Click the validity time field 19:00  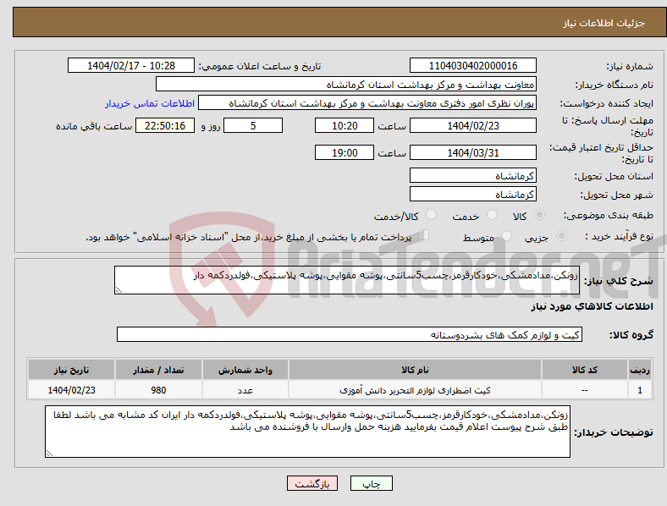point(345,152)
